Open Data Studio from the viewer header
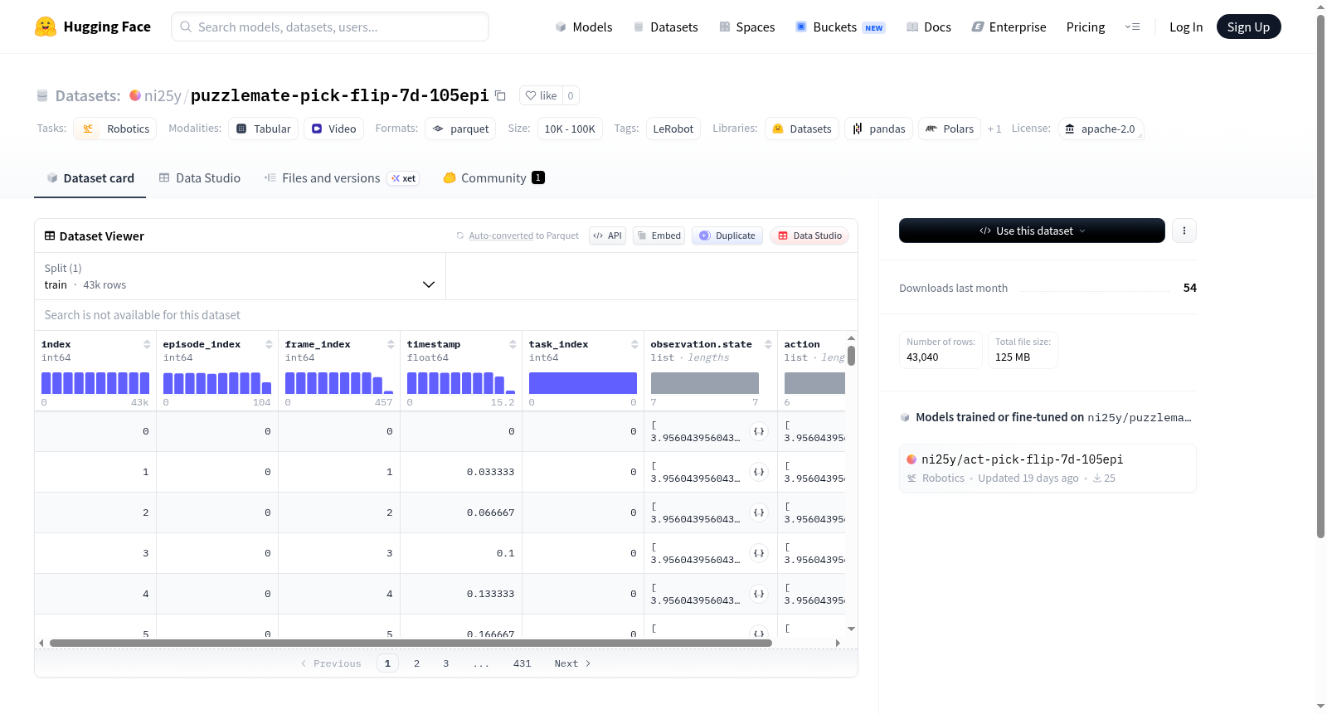Image resolution: width=1327 pixels, height=714 pixels. pyautogui.click(x=809, y=236)
